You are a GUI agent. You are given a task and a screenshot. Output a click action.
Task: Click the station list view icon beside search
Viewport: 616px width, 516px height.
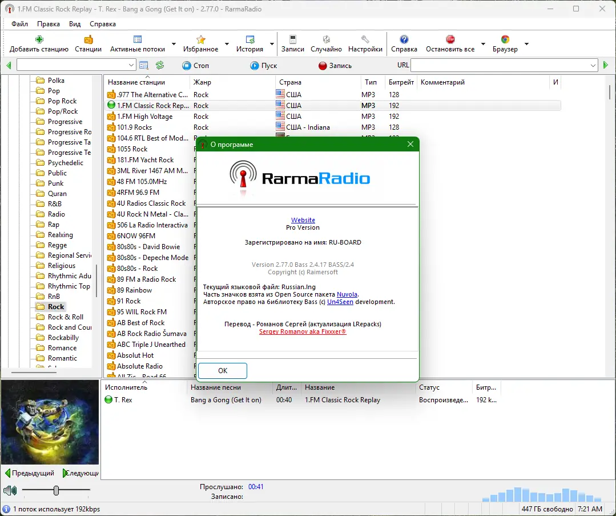[x=144, y=65]
